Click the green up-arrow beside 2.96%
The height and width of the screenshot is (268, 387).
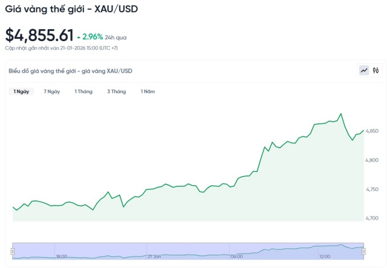(79, 37)
